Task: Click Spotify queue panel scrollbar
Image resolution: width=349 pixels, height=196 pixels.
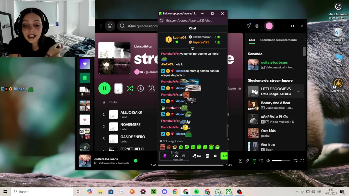Action: point(304,52)
